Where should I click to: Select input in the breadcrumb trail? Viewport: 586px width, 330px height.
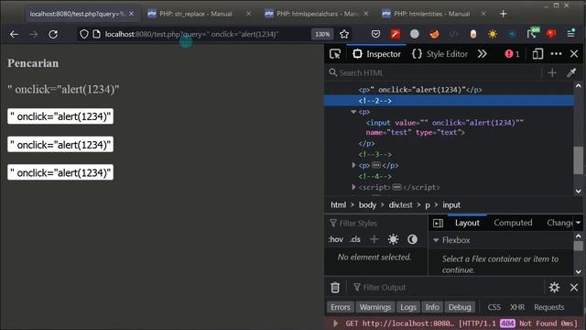click(x=451, y=205)
